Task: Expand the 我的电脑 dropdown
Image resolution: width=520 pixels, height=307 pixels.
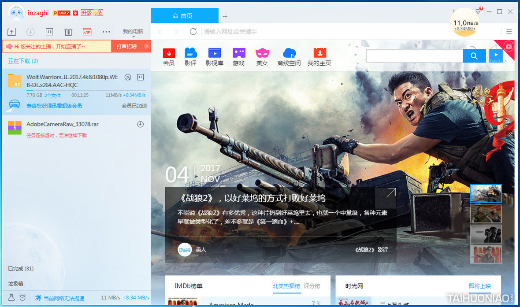Action: click(133, 32)
